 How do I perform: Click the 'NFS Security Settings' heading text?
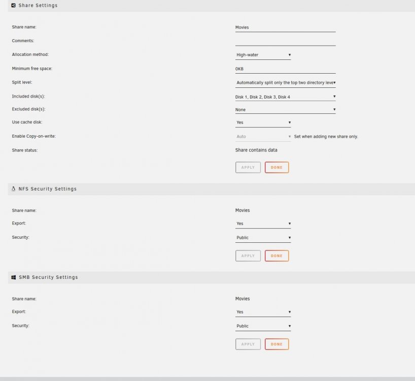47,189
